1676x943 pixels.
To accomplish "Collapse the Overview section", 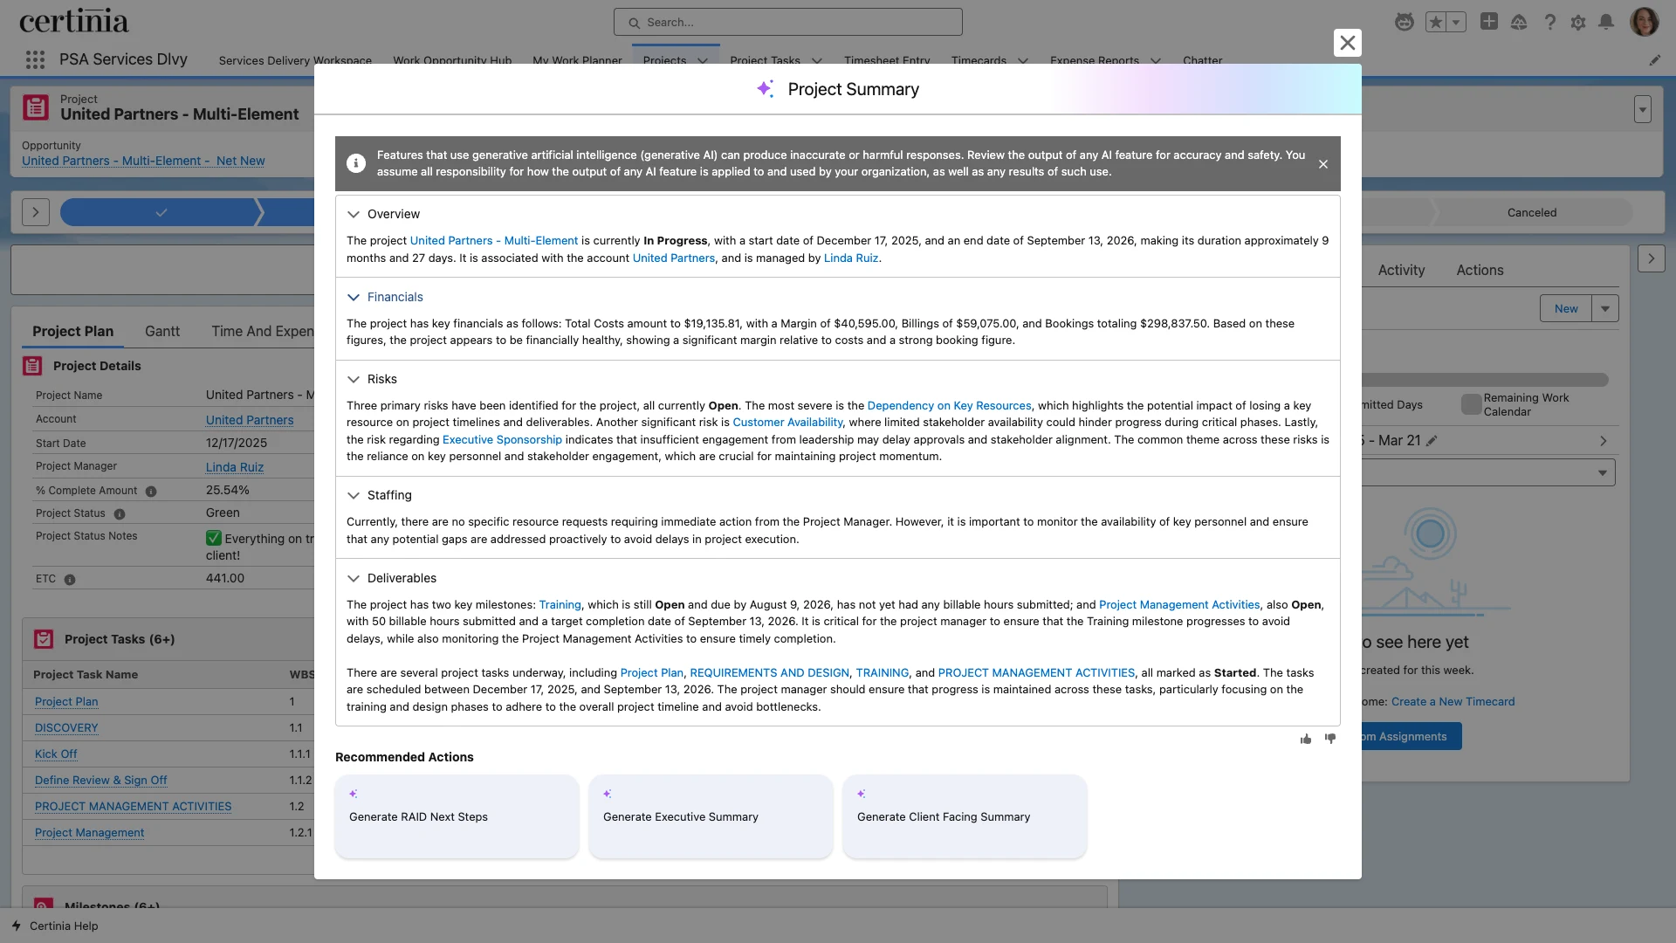I will 354,214.
